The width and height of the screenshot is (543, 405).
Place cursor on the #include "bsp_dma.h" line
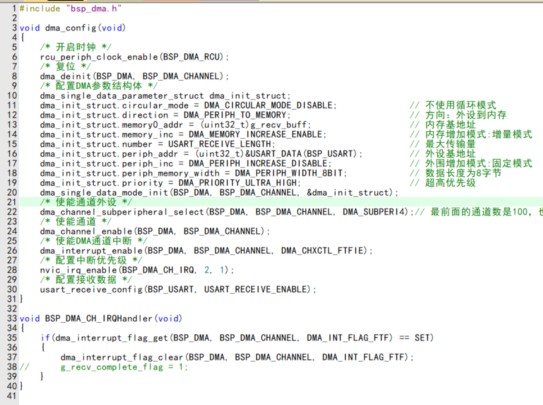click(70, 9)
